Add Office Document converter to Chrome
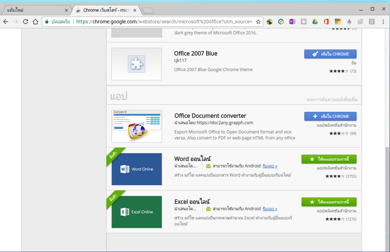 330,116
